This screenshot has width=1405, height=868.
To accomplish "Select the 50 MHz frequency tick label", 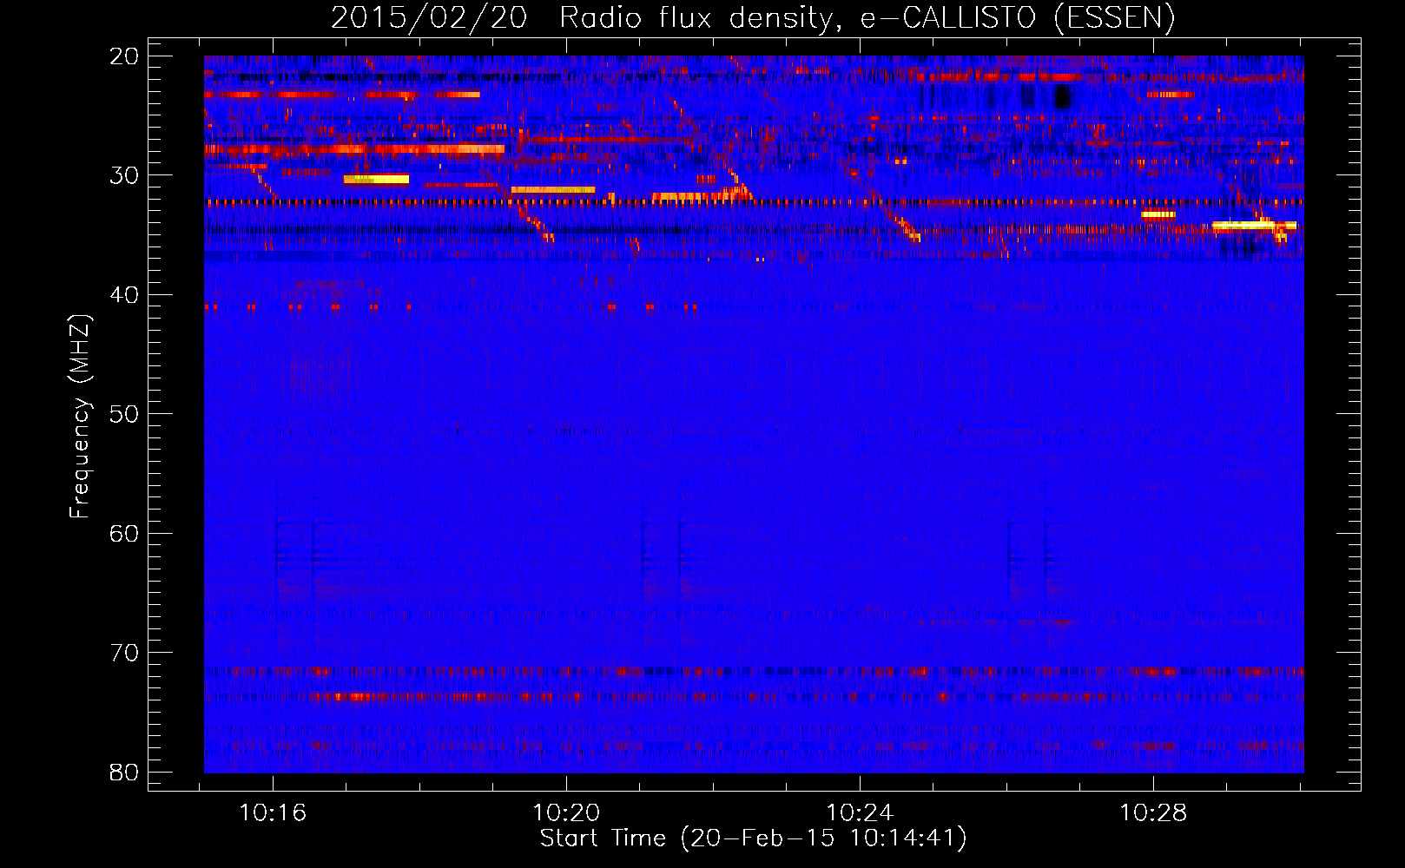I will (x=124, y=414).
